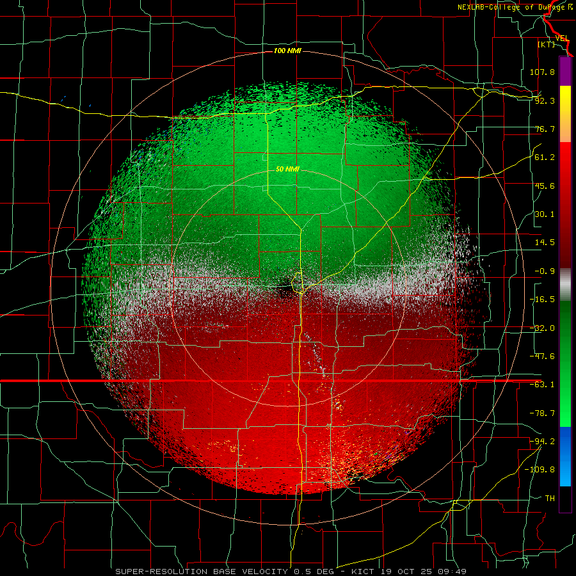Click the 100 NMI range ring label
Screen dimensions: 576x576
287,51
